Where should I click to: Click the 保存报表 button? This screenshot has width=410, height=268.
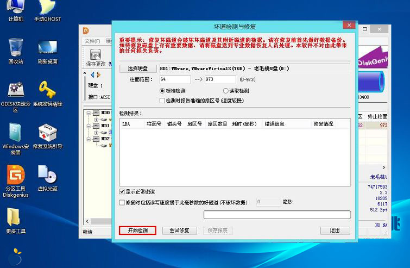(x=218, y=230)
